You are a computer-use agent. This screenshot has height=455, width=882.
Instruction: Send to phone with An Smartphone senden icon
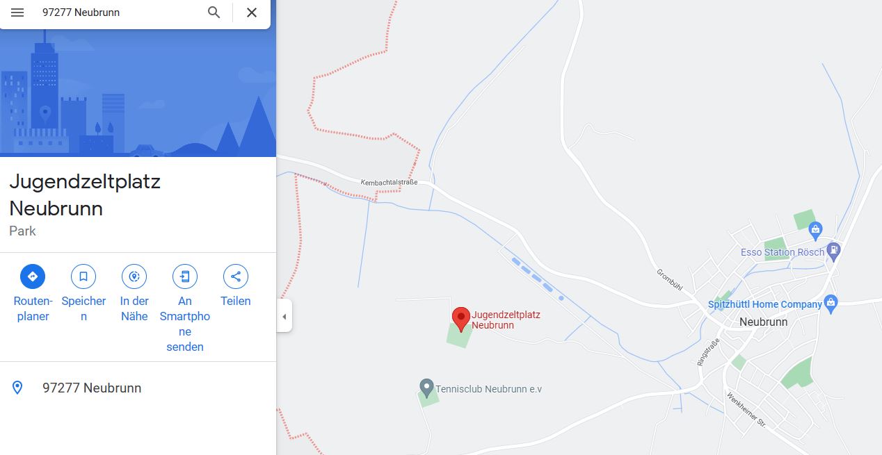point(185,276)
